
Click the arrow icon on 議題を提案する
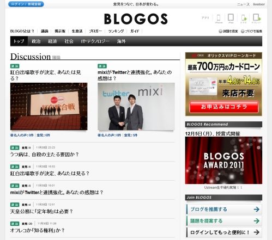point(256,221)
